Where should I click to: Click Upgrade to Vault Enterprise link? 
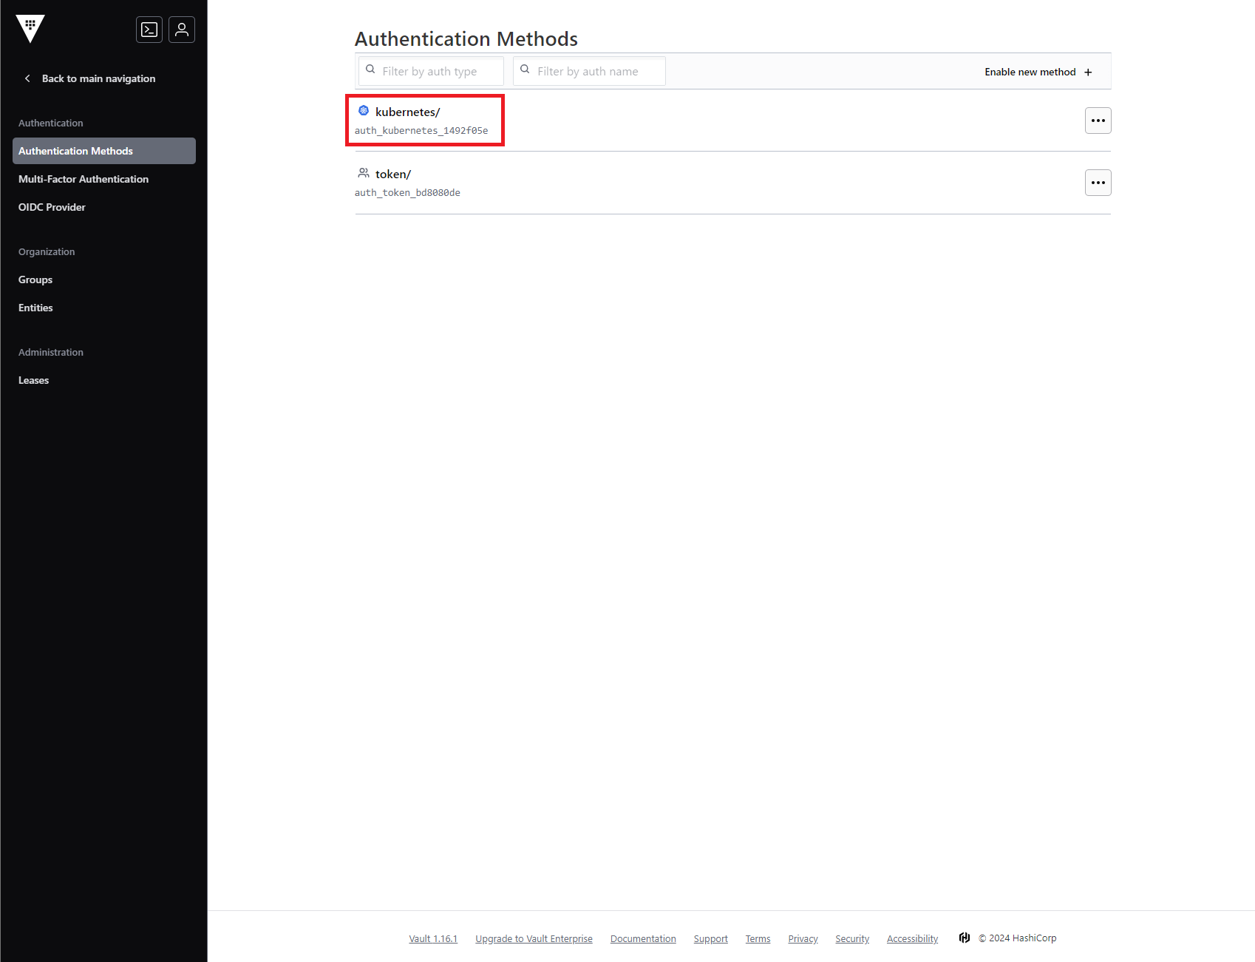534,938
